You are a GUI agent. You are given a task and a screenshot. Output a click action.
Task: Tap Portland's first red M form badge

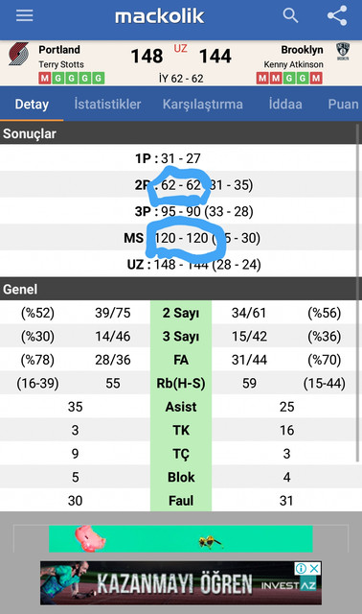pyautogui.click(x=45, y=79)
